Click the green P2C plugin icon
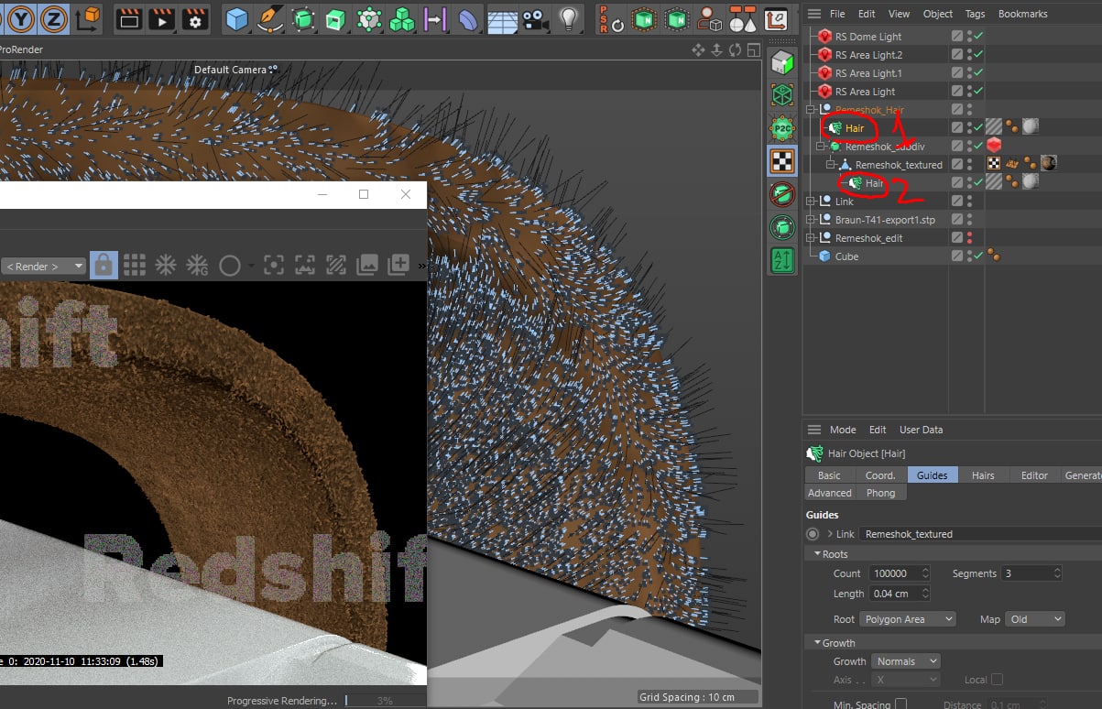Viewport: 1102px width, 709px height. (781, 127)
